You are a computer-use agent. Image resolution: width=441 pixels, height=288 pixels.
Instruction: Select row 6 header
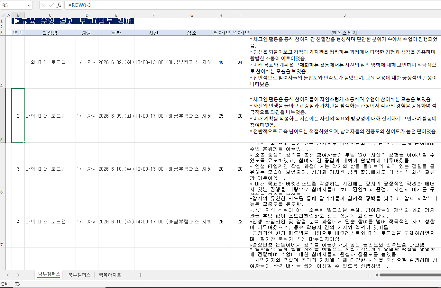(3, 169)
